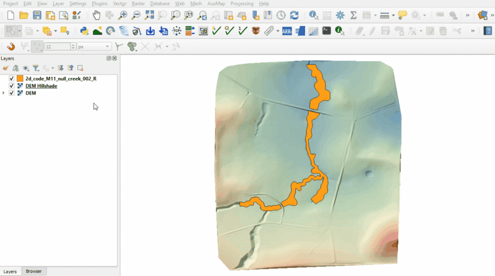
Task: Select the Pan Map hand tool
Action: [x=97, y=15]
